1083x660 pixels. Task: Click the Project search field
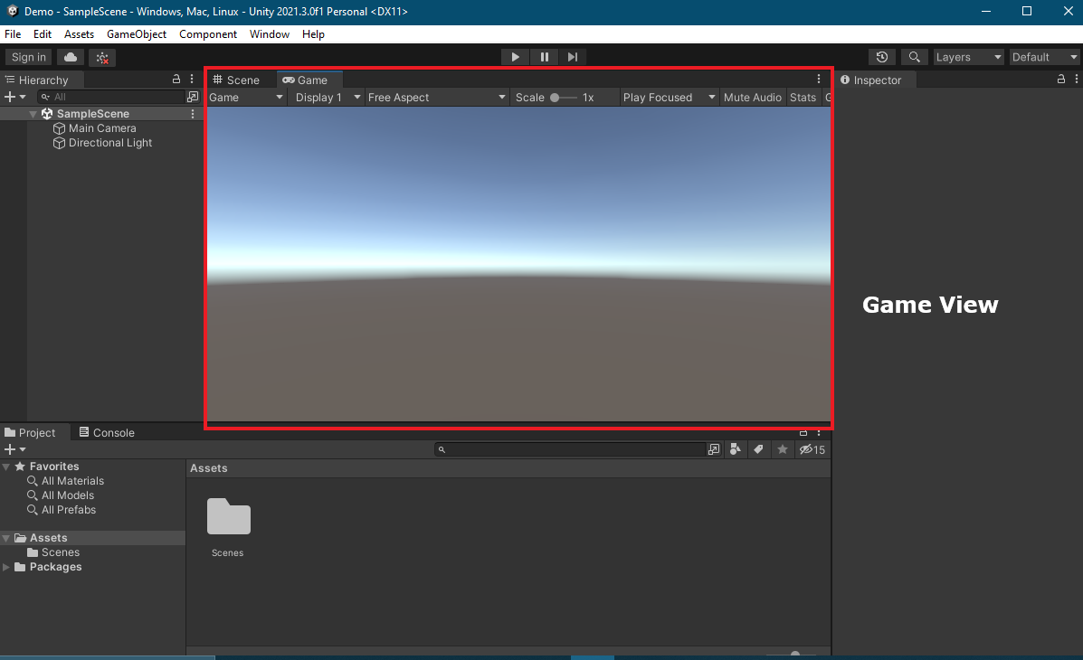[x=570, y=449]
